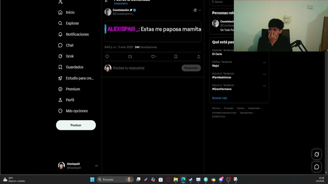The height and width of the screenshot is (184, 328).
Task: Open the three-dot menu on Constelación's post
Action: click(x=200, y=10)
